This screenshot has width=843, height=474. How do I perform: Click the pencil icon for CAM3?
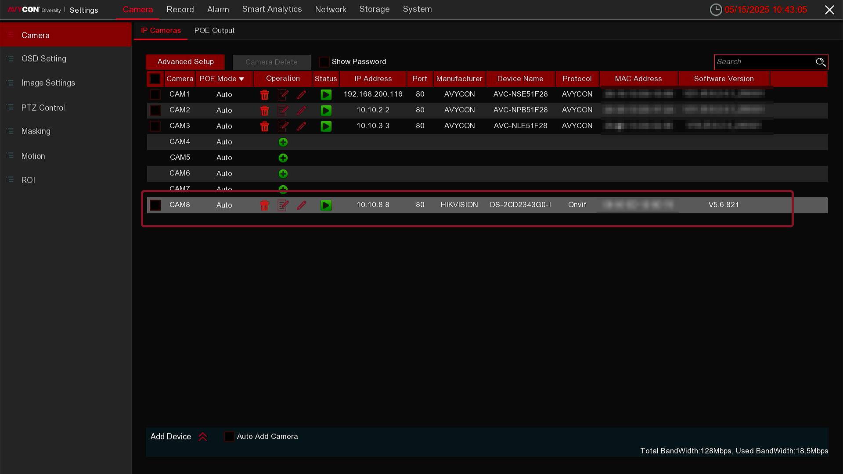tap(301, 126)
